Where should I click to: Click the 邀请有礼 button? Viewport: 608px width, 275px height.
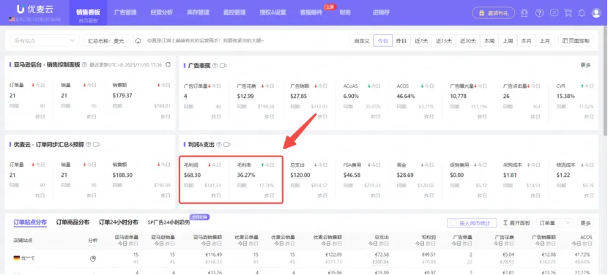(493, 12)
